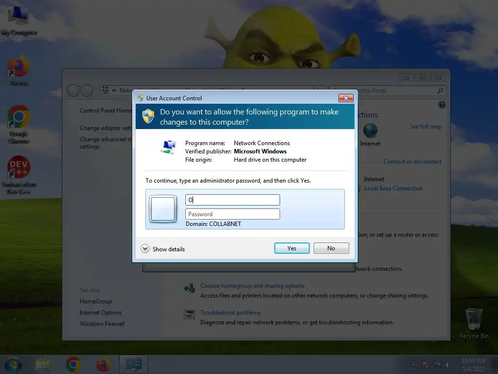Click network status tray icon

point(437,365)
